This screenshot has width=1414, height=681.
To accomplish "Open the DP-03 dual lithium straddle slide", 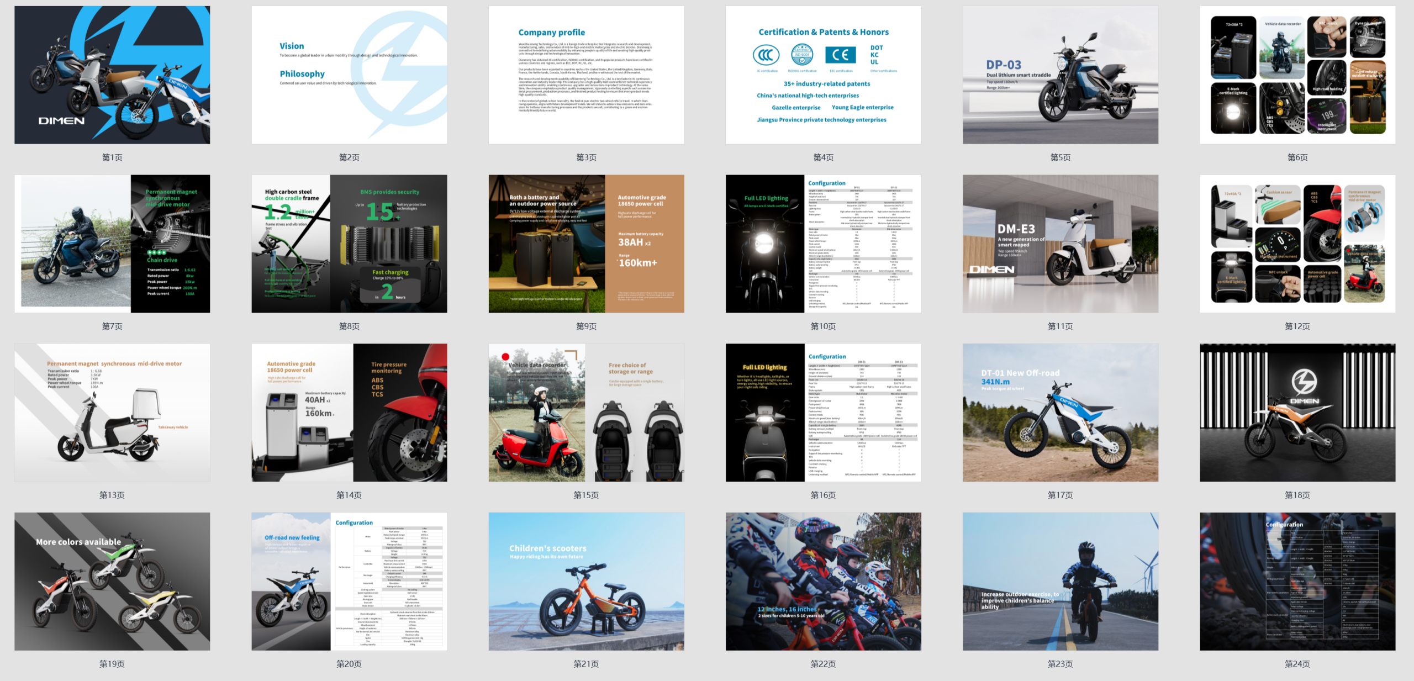I will pos(1060,75).
